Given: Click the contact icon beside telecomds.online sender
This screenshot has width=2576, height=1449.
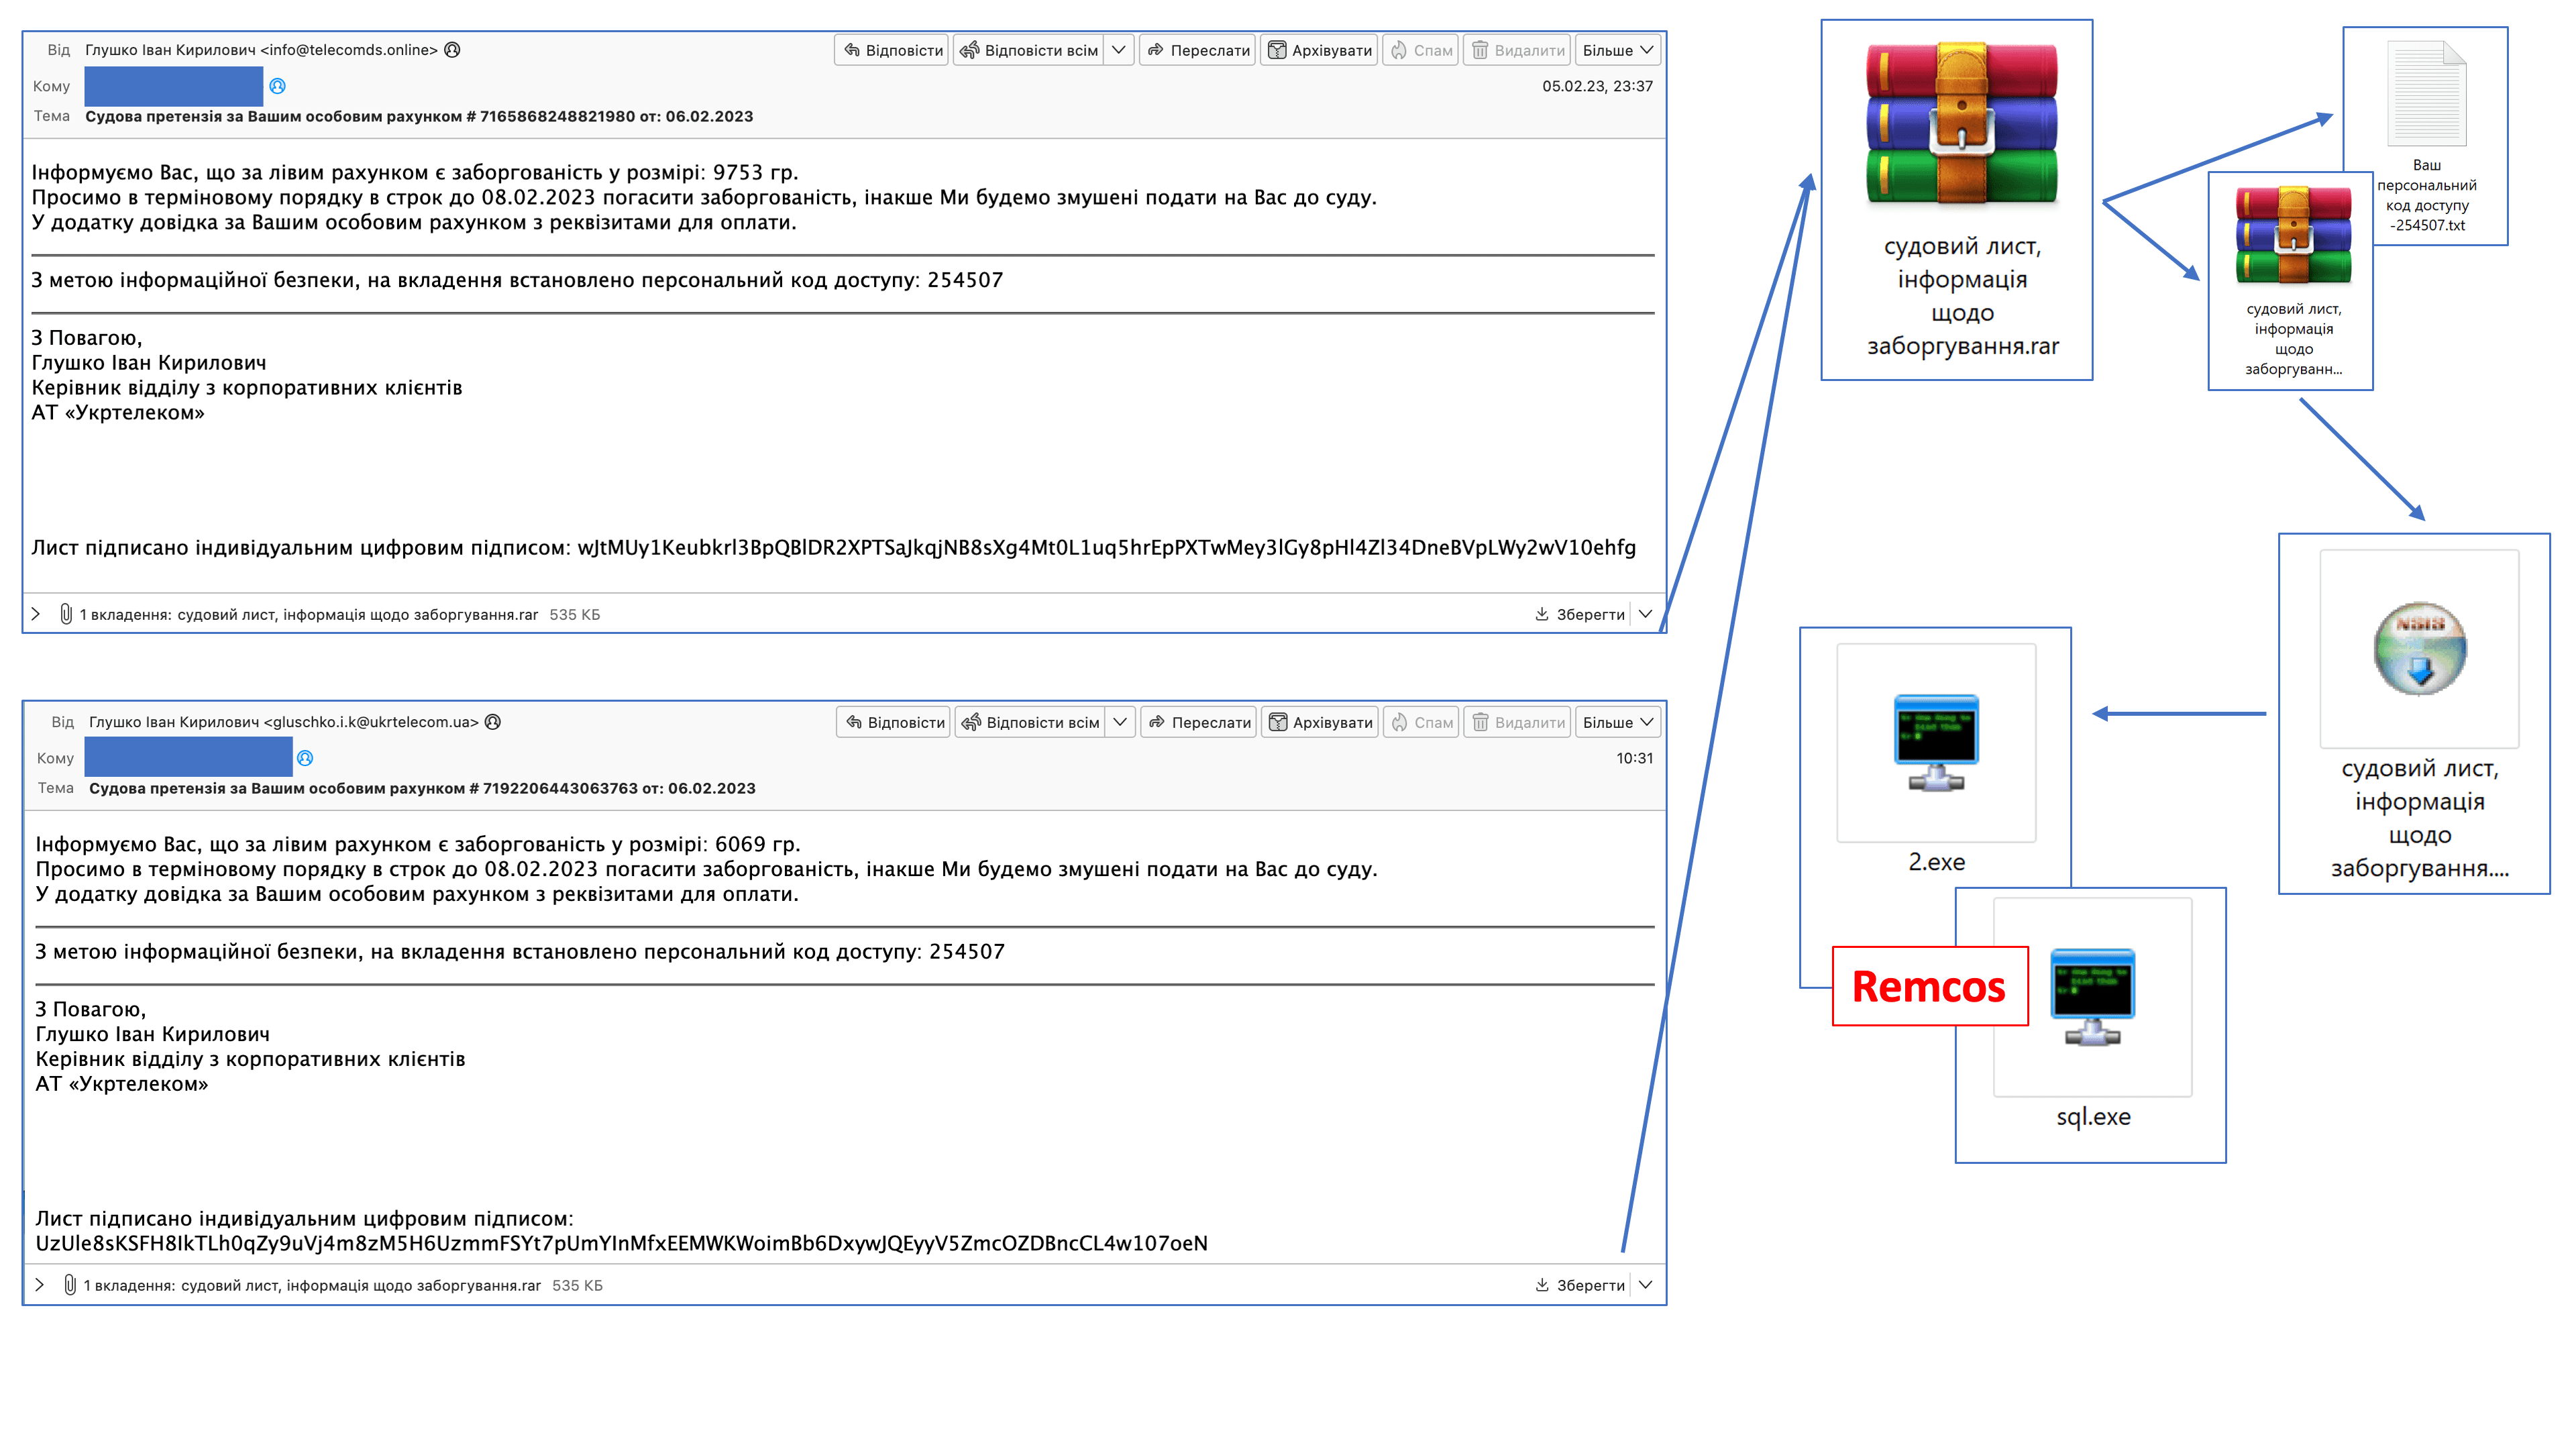Looking at the screenshot, I should (x=452, y=50).
